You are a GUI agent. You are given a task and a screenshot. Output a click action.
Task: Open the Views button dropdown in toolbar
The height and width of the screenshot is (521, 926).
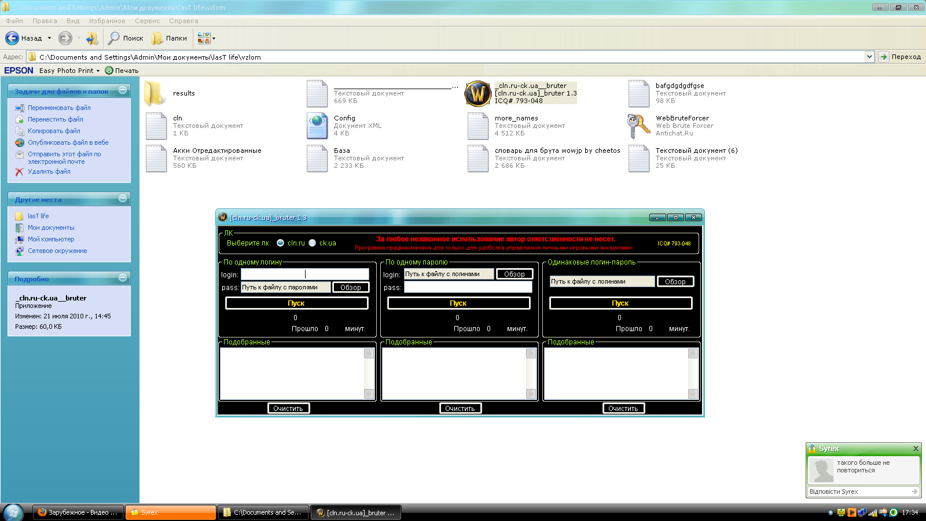[x=214, y=38]
